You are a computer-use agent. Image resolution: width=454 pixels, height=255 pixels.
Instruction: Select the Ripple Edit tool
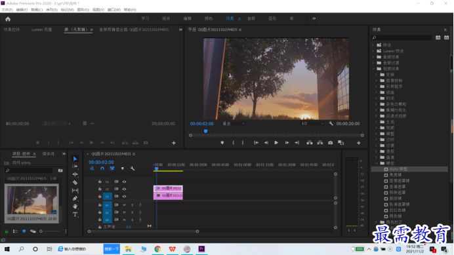point(75,174)
